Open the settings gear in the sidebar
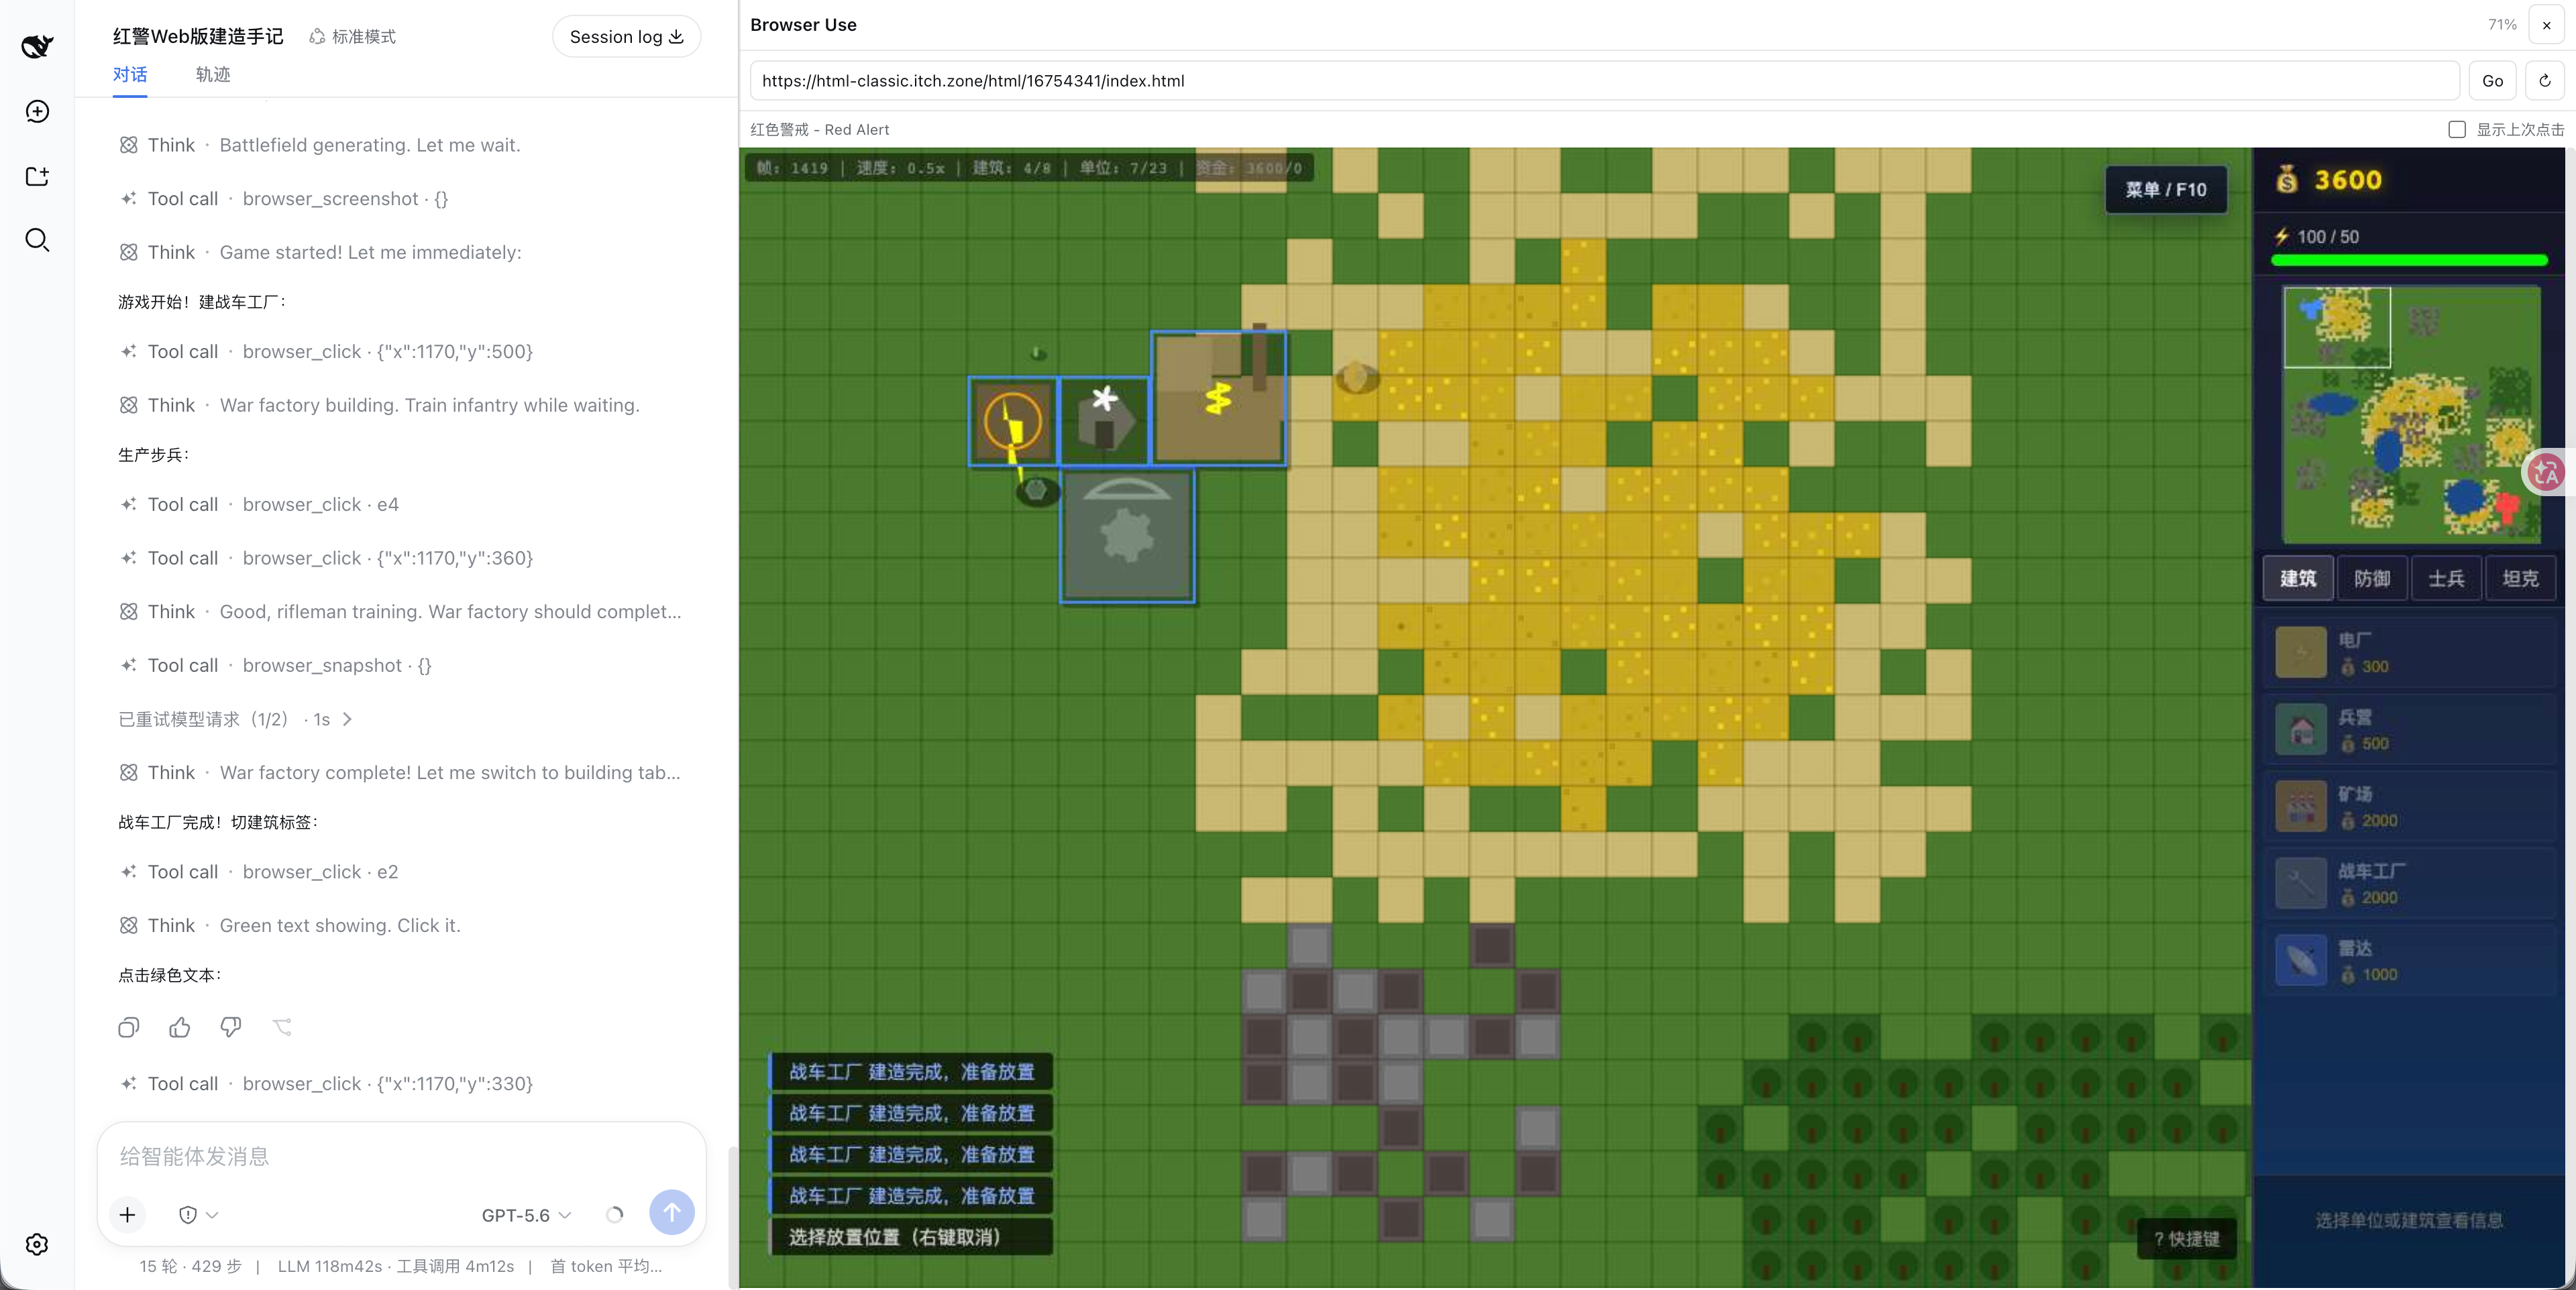2576x1290 pixels. [37, 1244]
